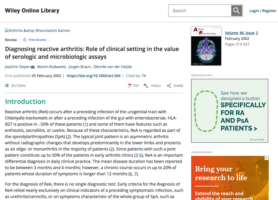Open the DOI link 10.1002/art.504
The width and height of the screenshot is (278, 200).
pos(94,76)
